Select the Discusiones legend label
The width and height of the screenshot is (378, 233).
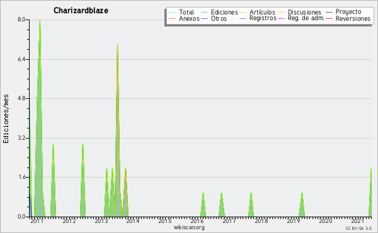[304, 12]
